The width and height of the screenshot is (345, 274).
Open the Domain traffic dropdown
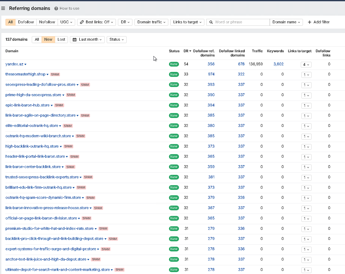coord(151,22)
